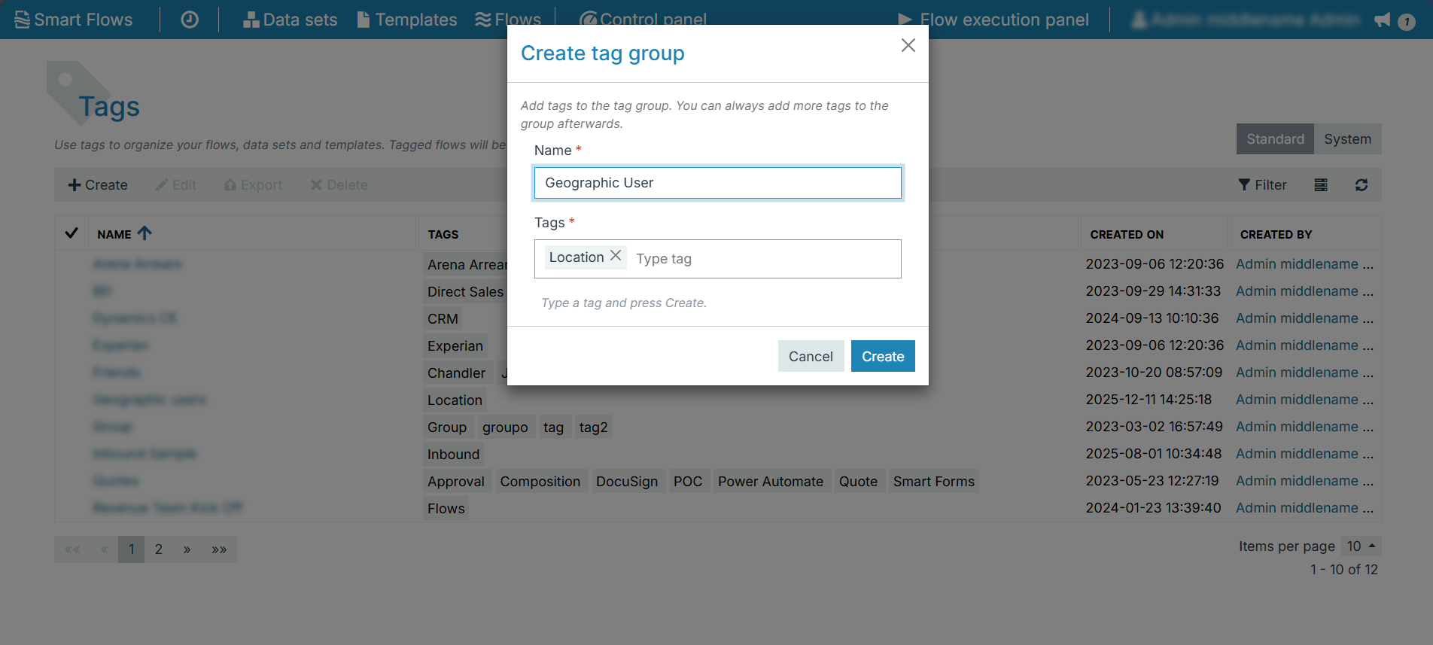Remove the Location tag chip
1433x645 pixels.
616,256
